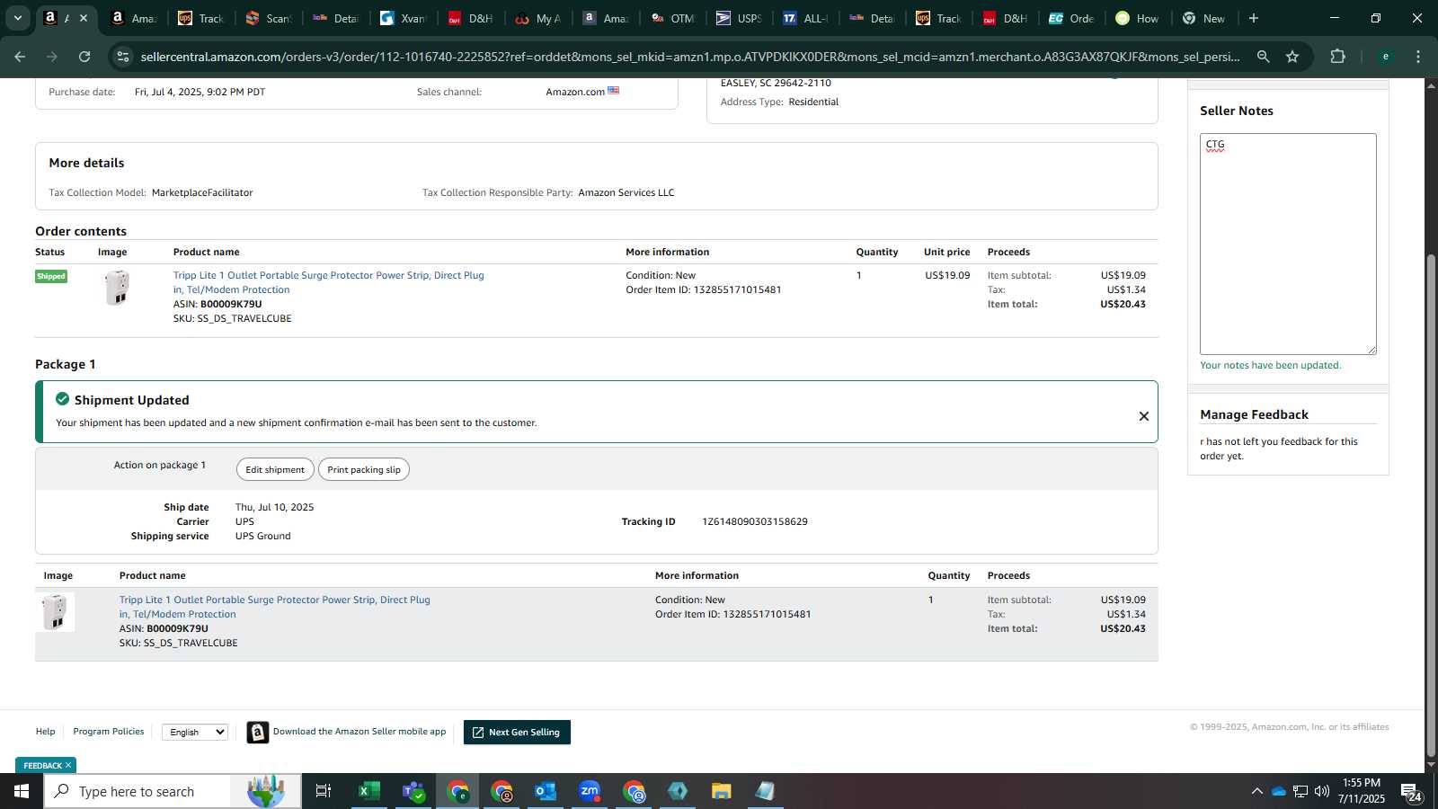Screen dimensions: 1438x809
Task: Open the tab search dropdown arrow
Action: tap(17, 18)
